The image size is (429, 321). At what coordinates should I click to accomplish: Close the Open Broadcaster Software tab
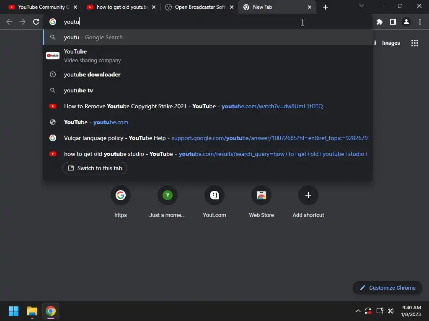click(232, 7)
